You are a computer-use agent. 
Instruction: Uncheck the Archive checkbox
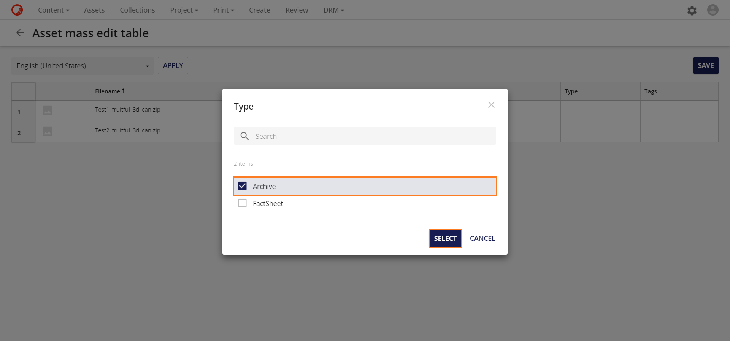click(242, 186)
